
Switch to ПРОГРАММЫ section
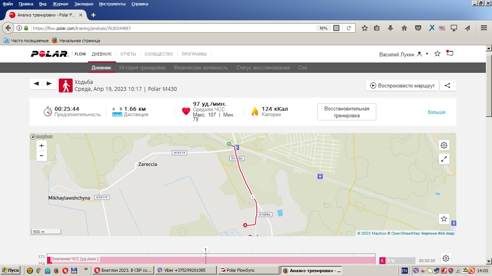(x=194, y=54)
